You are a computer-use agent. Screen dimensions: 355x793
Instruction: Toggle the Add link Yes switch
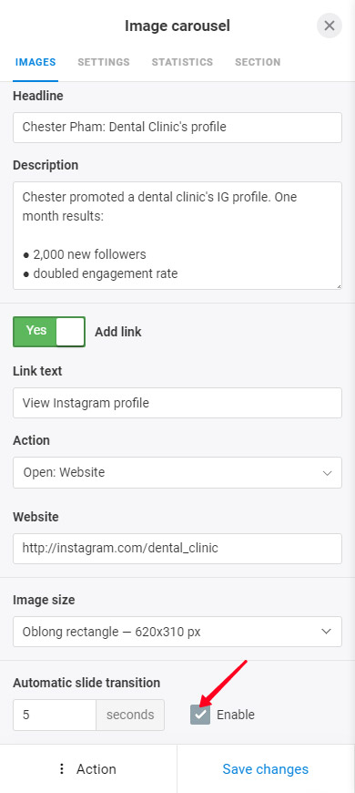(x=49, y=332)
